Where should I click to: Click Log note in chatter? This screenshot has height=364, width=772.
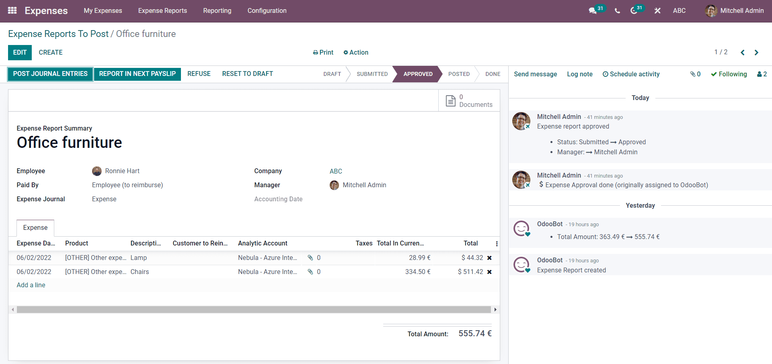pyautogui.click(x=580, y=74)
